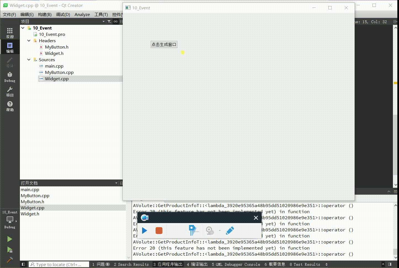Select MyButton.h in open documents list

pyautogui.click(x=32, y=202)
